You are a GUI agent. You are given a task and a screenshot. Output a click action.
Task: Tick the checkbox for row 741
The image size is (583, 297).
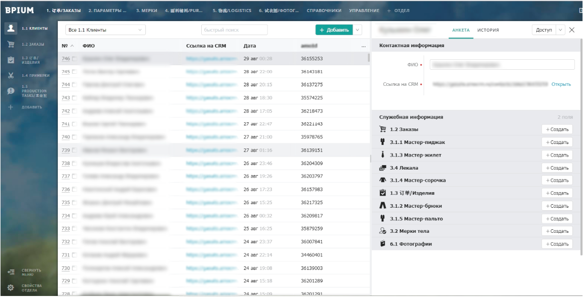pyautogui.click(x=74, y=124)
